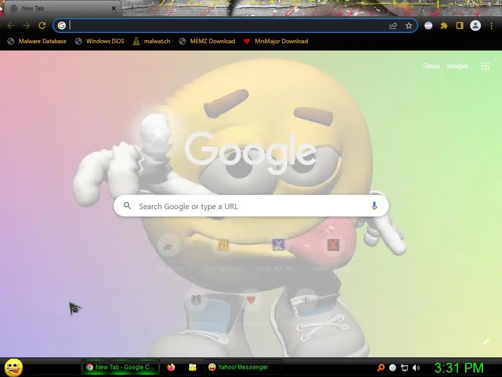This screenshot has height=377, width=502.
Task: Open the Extensions puzzle piece menu
Action: (444, 26)
